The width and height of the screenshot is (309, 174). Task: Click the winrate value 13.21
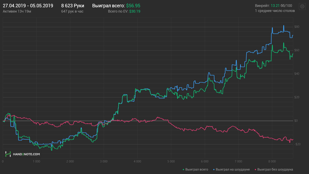[275, 6]
